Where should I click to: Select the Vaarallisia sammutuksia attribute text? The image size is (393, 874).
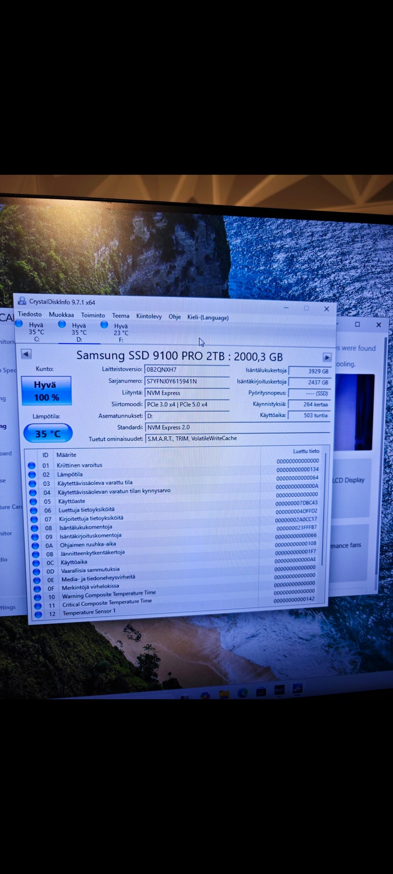coord(90,570)
